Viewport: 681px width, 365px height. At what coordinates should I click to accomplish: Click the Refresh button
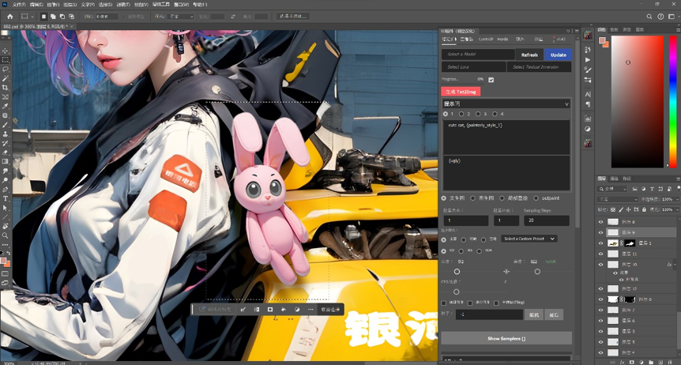click(529, 55)
